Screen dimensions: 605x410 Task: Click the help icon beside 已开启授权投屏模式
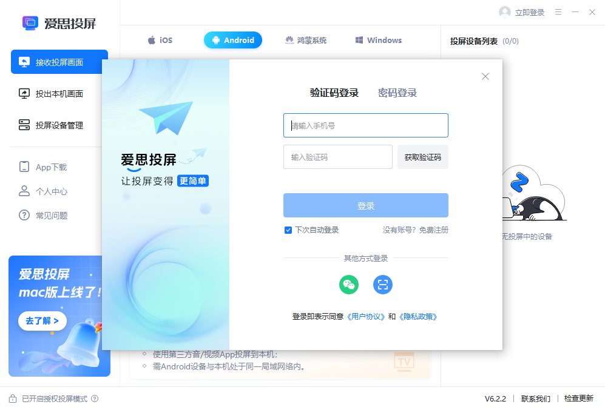tap(95, 399)
